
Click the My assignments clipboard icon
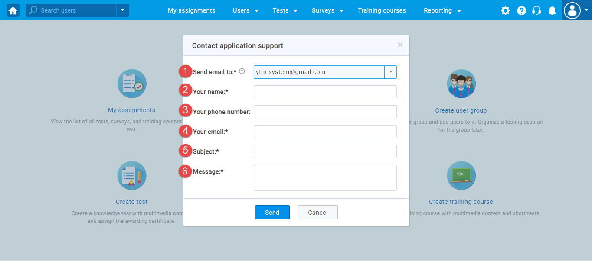(132, 84)
